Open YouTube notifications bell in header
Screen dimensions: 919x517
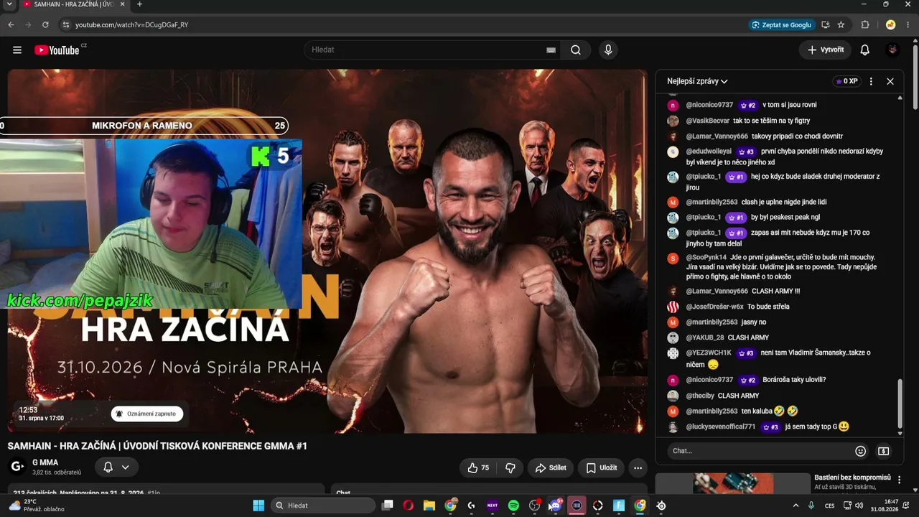coord(865,50)
